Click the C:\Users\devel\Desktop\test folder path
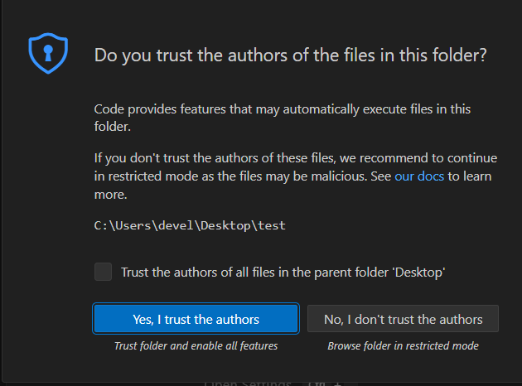522x386 pixels. pos(190,225)
